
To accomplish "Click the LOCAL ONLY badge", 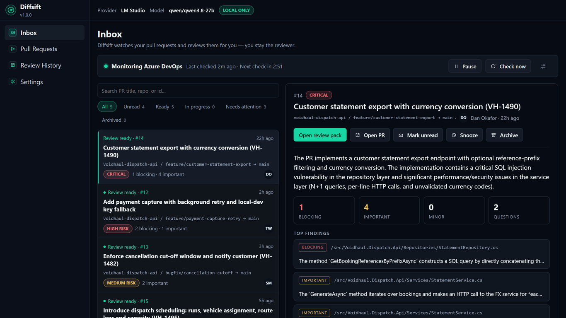I will coord(236,10).
